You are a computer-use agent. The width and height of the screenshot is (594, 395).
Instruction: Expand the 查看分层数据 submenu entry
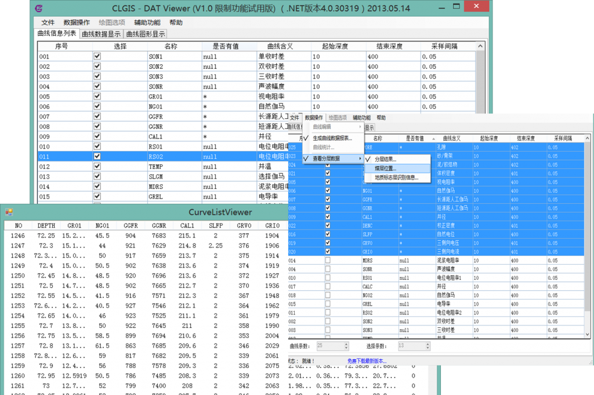[x=332, y=159]
